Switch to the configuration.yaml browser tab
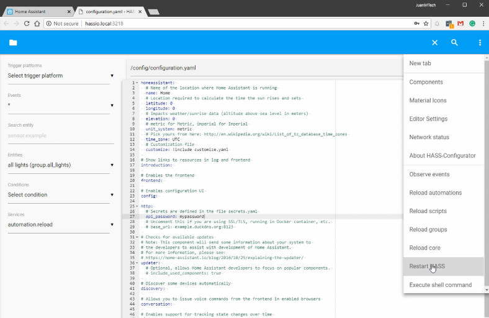 tap(110, 12)
